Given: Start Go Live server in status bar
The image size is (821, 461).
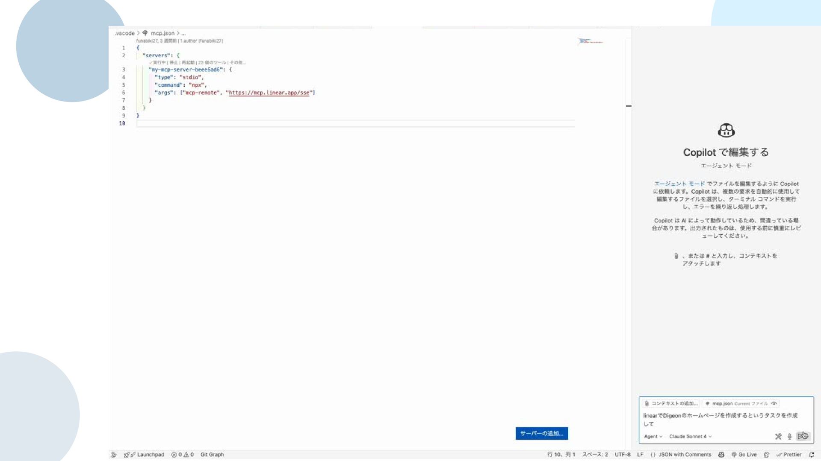Looking at the screenshot, I should tap(744, 455).
